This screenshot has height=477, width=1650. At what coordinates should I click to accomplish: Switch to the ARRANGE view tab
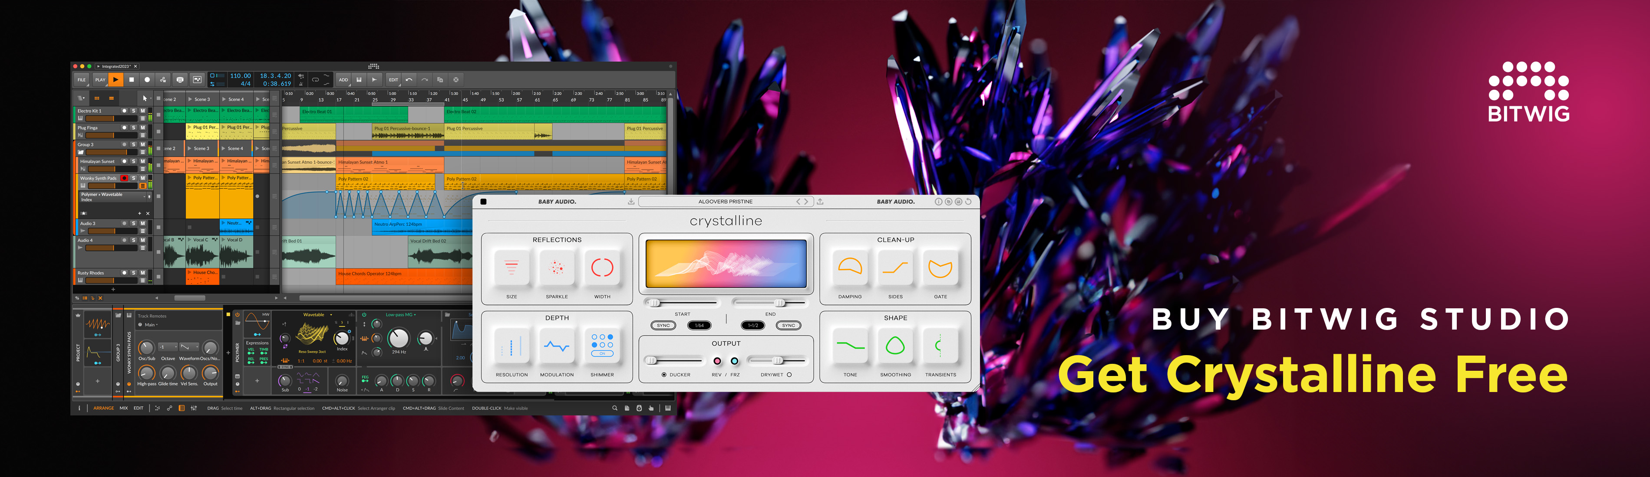(x=104, y=408)
